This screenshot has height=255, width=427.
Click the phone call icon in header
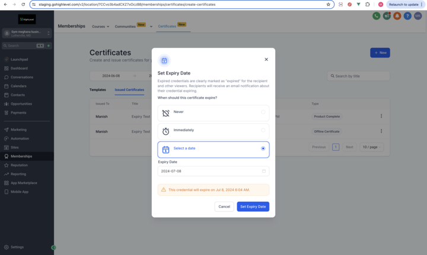pos(376,16)
